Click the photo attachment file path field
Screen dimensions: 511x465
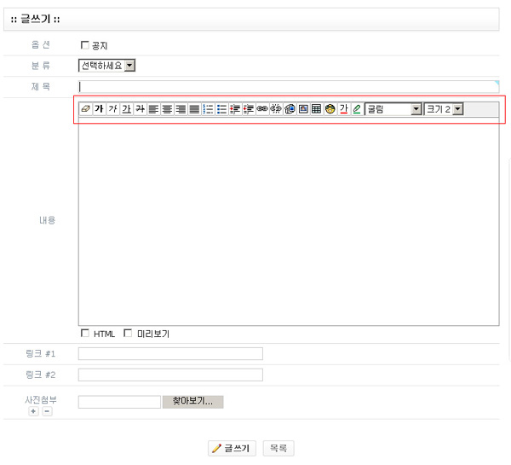(x=119, y=402)
